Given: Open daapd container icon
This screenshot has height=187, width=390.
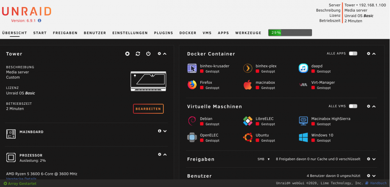Looking at the screenshot, I should pyautogui.click(x=303, y=68).
